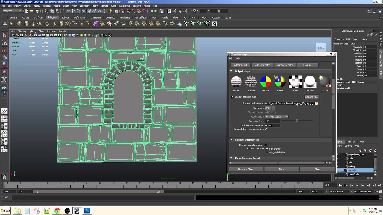This screenshot has width=383, height=215.
Task: Switch to the Rendering shelf tab
Action: [x=125, y=18]
